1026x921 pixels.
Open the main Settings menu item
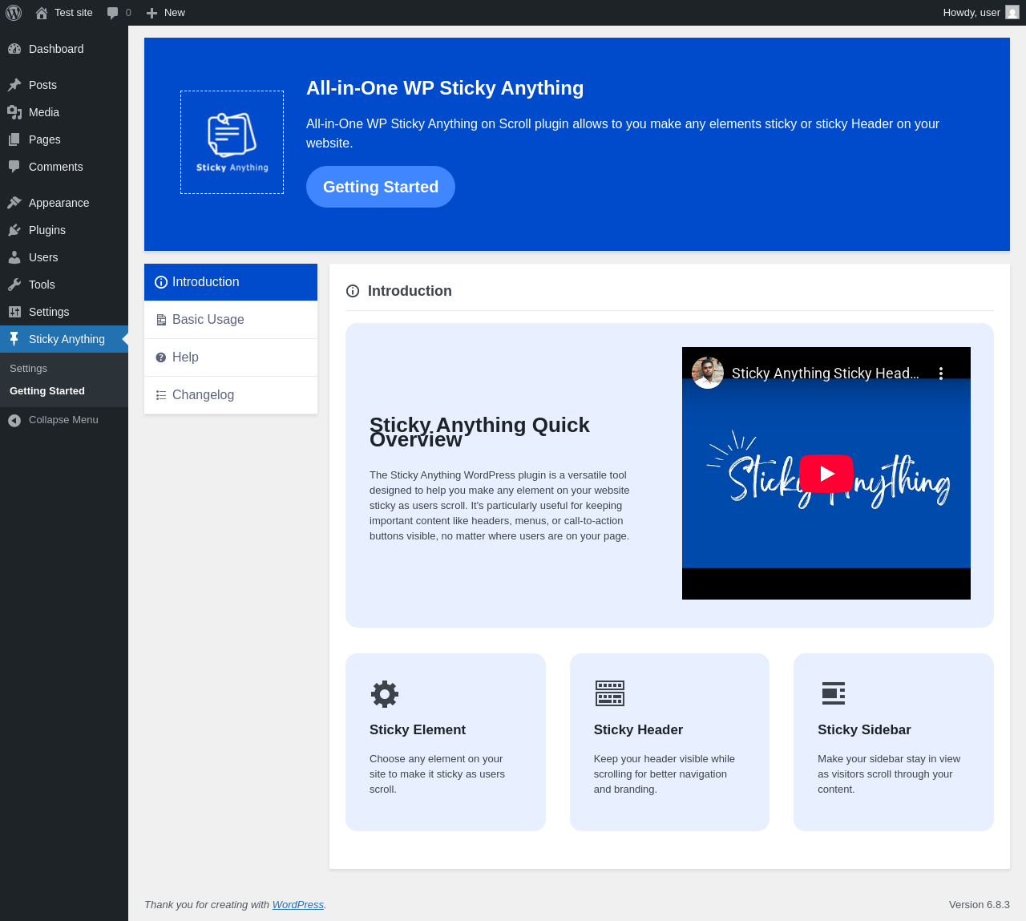point(64,312)
